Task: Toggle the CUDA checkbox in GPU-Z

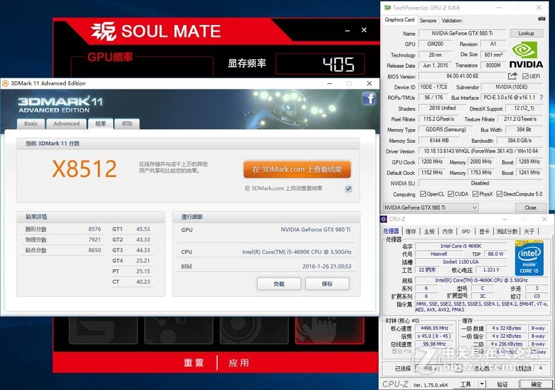Action: tap(450, 194)
